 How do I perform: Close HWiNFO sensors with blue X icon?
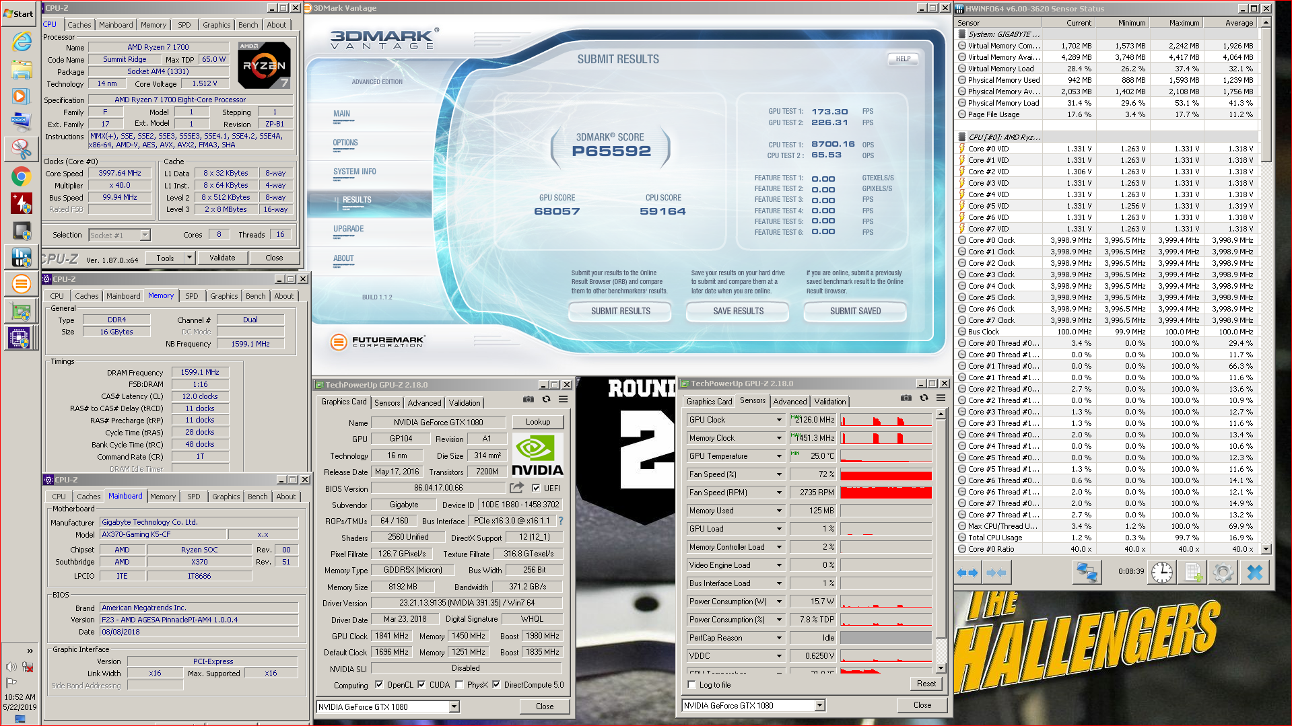(x=1254, y=573)
